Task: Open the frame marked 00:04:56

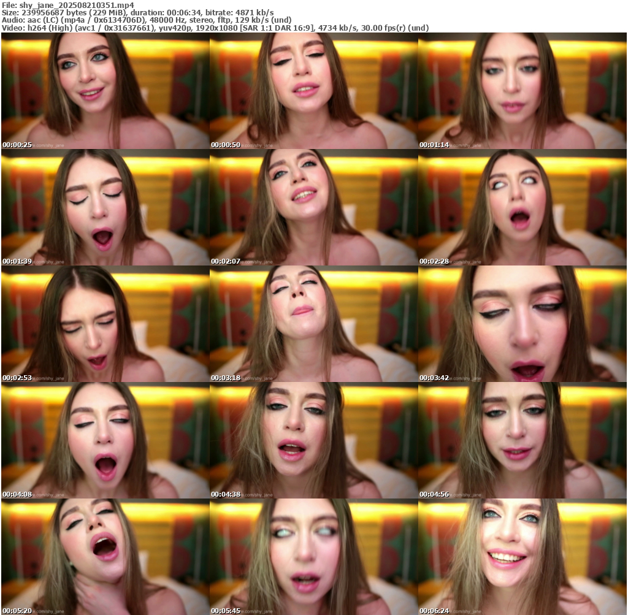Action: [x=522, y=440]
